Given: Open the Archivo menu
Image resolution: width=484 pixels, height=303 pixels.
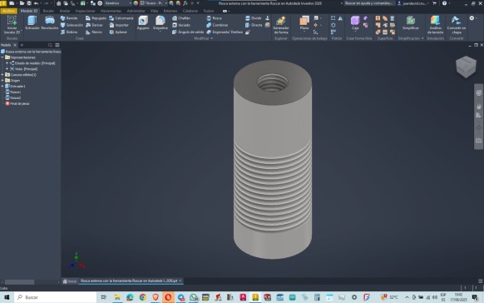Looking at the screenshot, I should coord(8,11).
